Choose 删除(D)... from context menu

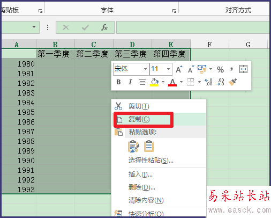click(159, 187)
